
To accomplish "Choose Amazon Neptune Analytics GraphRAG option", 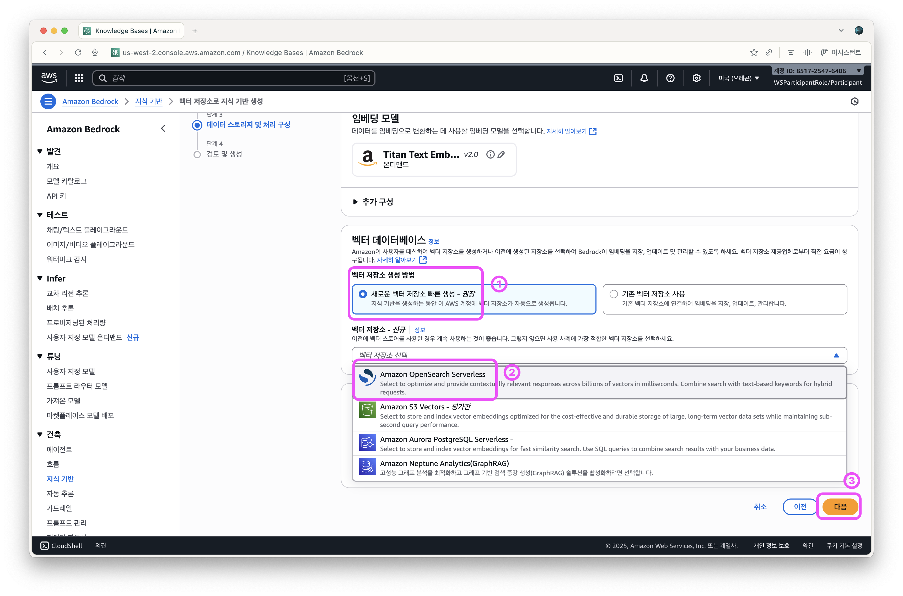I will [599, 468].
